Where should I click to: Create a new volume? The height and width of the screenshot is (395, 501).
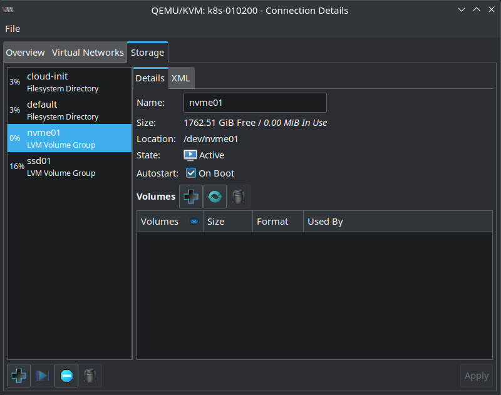point(191,197)
